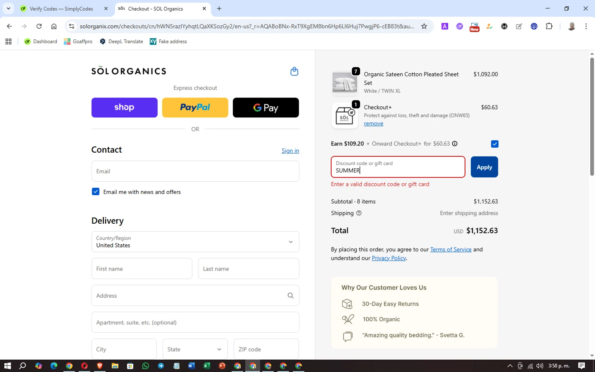Apply the discount code
The image size is (595, 372).
point(484,167)
